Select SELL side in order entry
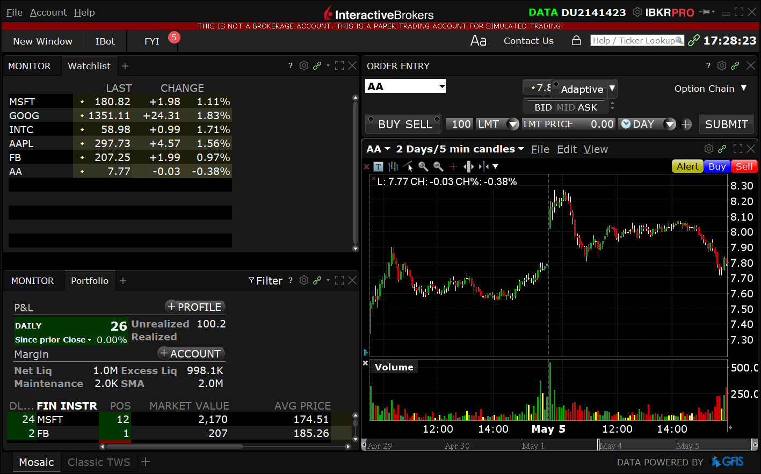Viewport: 761px width, 474px height. (x=418, y=124)
